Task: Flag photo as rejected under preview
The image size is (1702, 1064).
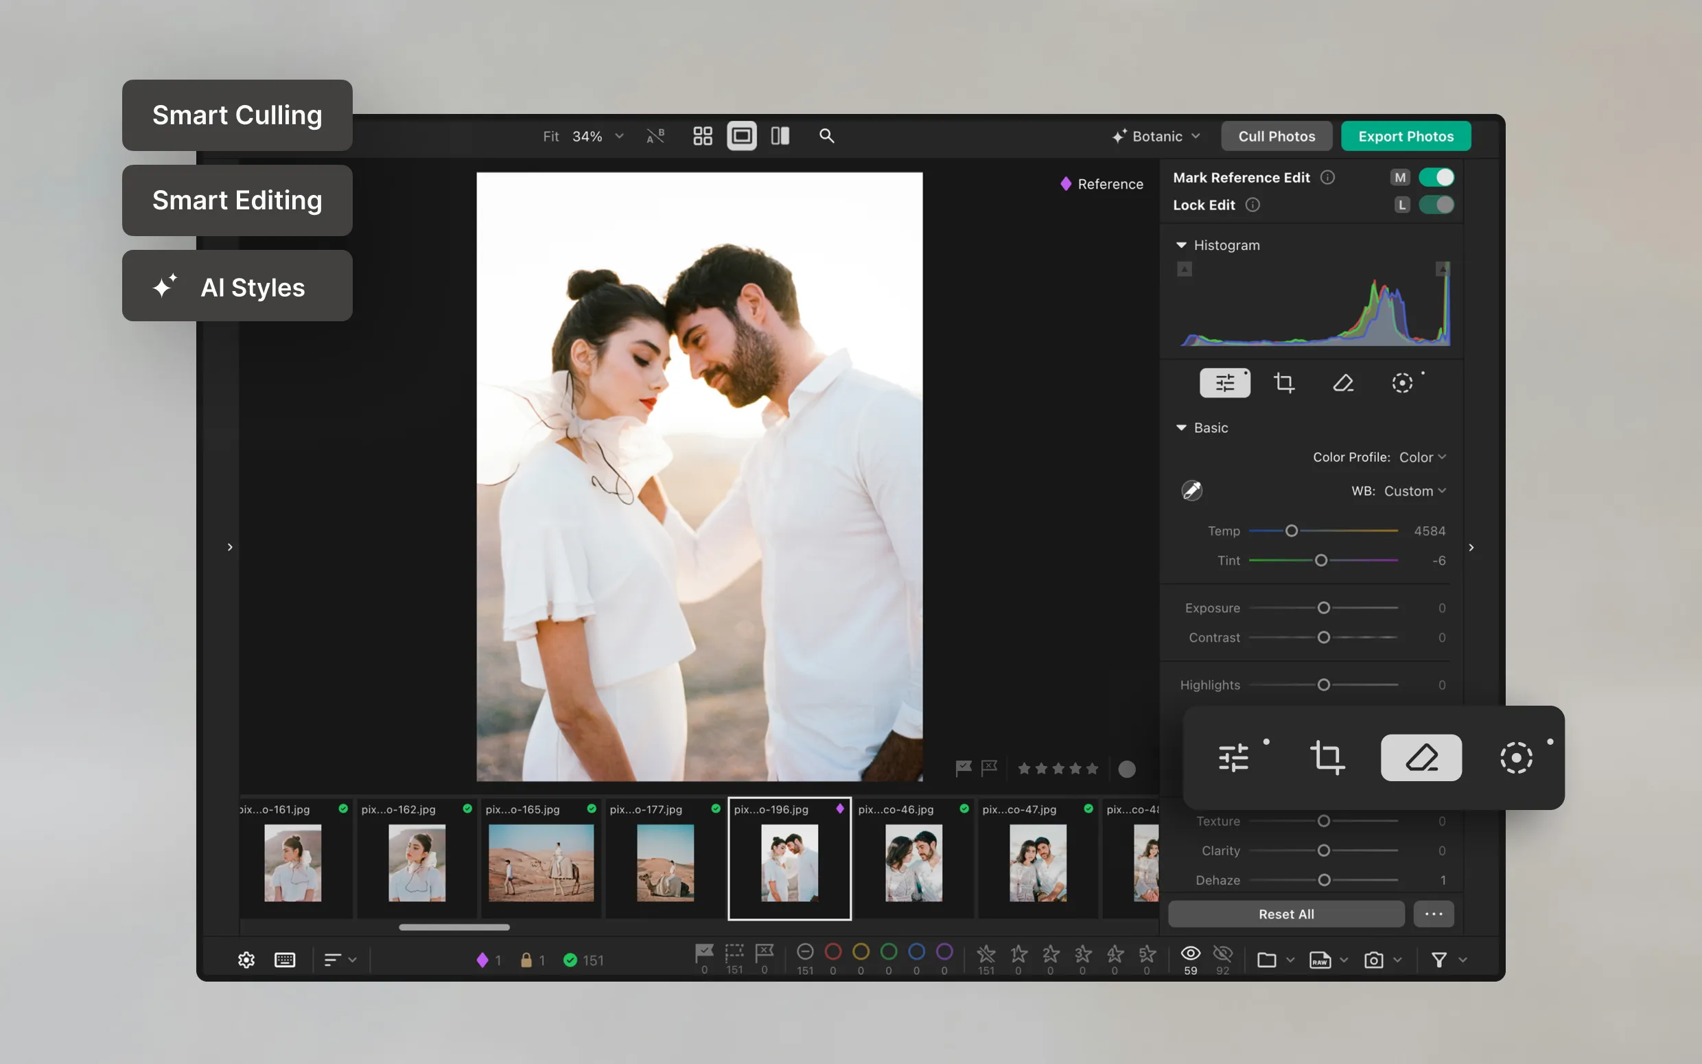Action: pos(990,768)
